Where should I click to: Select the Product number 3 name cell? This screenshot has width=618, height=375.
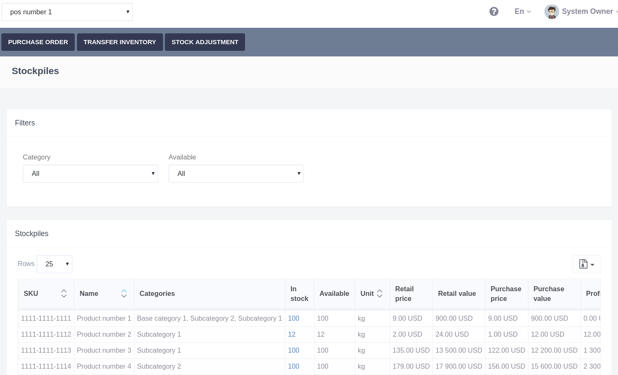104,351
